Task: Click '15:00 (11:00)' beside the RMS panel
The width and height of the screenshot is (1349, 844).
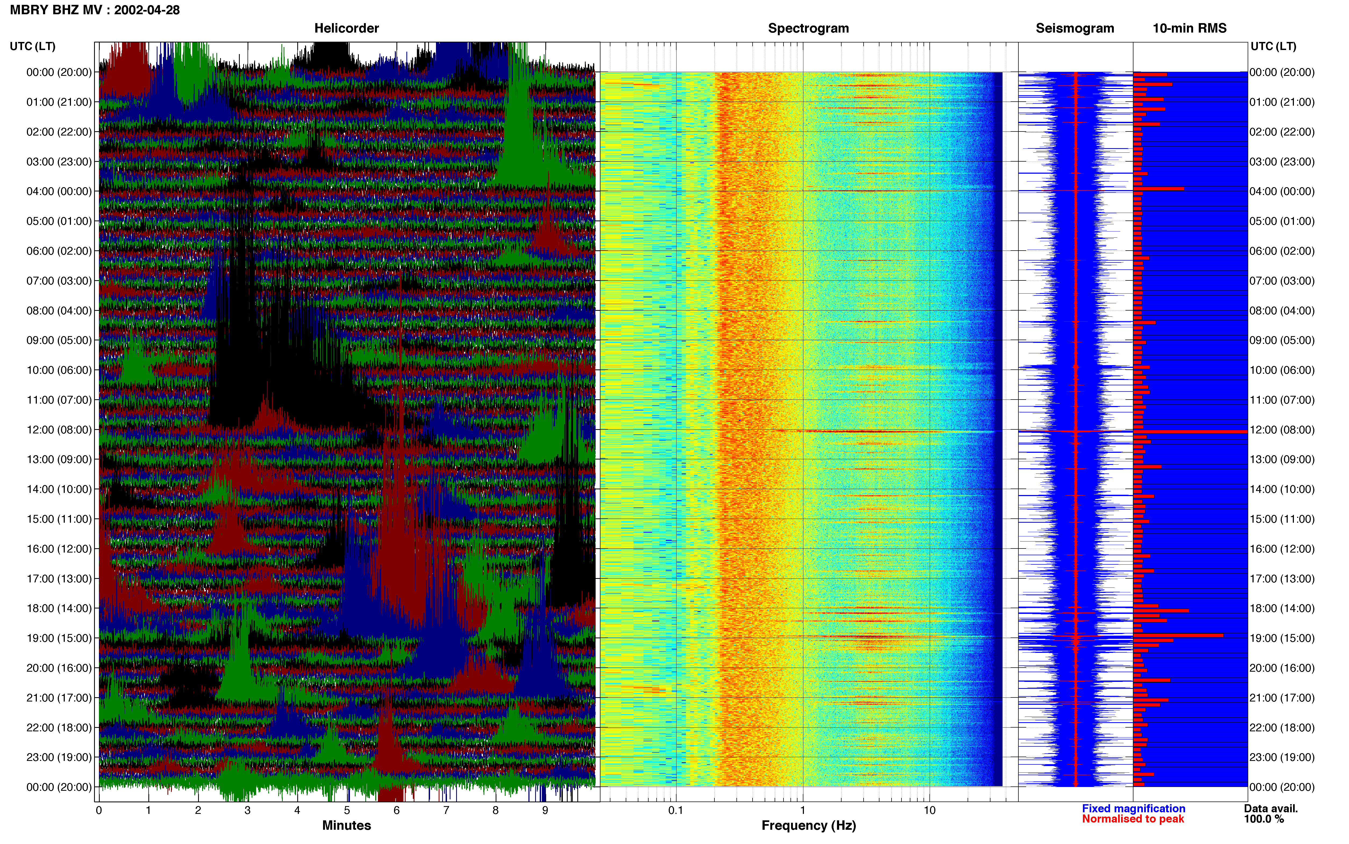Action: (x=1282, y=519)
